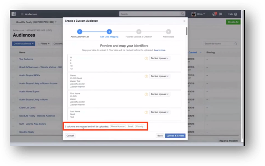Tick checkbox for Austin Home Buyers row

[x=13, y=92]
